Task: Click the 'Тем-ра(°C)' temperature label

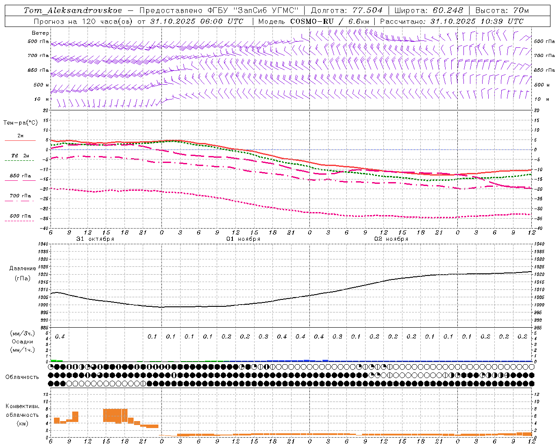Action: point(20,123)
